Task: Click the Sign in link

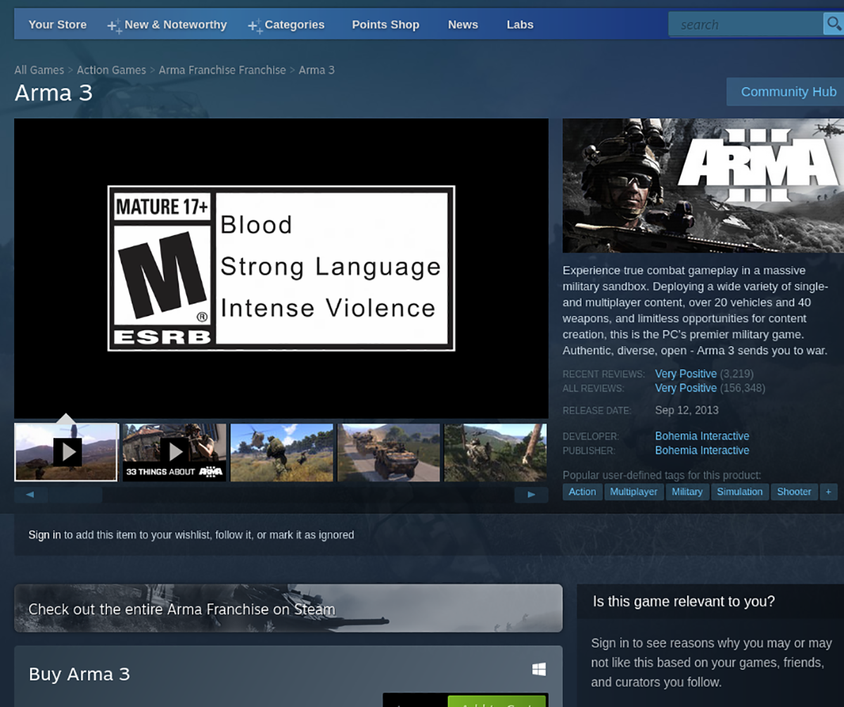Action: [44, 535]
